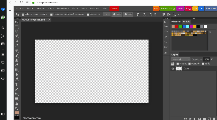217x120 pixels.
Task: Open the 1x scale dropdown
Action: click(106, 15)
